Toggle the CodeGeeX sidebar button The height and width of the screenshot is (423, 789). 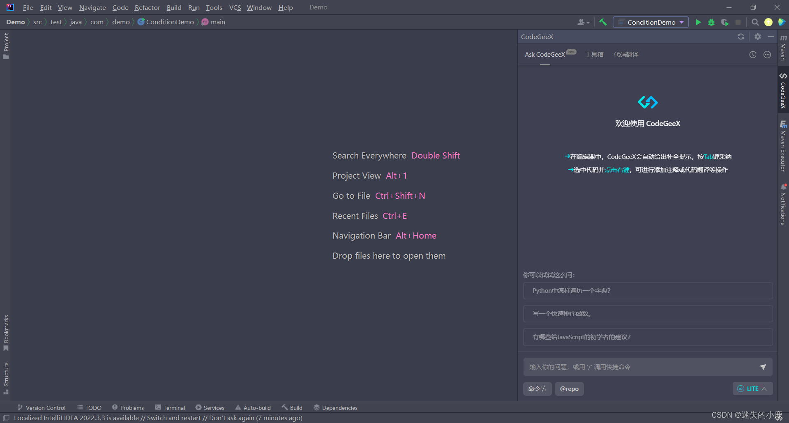pos(783,91)
